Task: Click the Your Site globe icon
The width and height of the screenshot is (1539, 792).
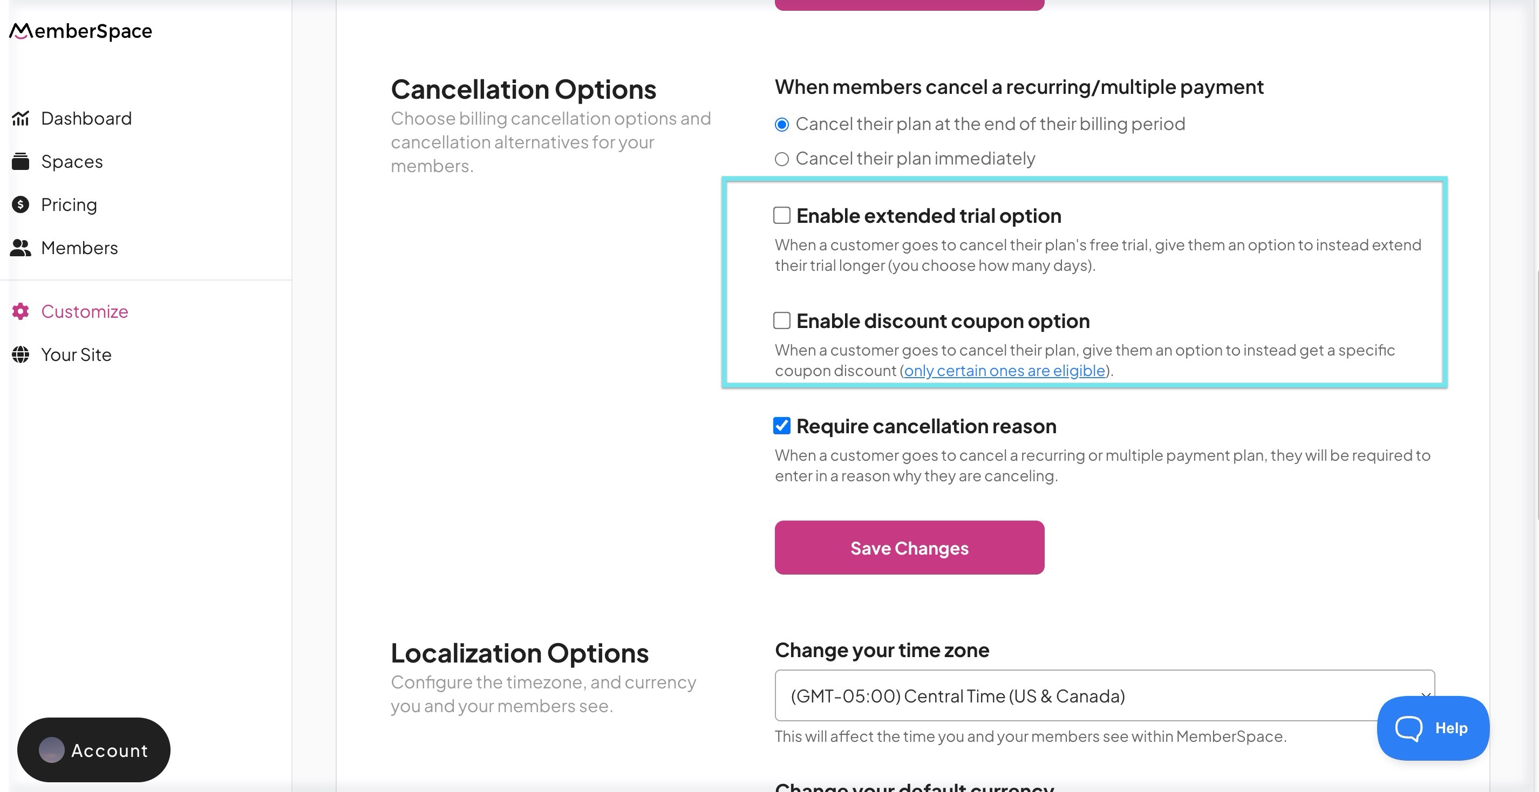Action: (x=21, y=355)
